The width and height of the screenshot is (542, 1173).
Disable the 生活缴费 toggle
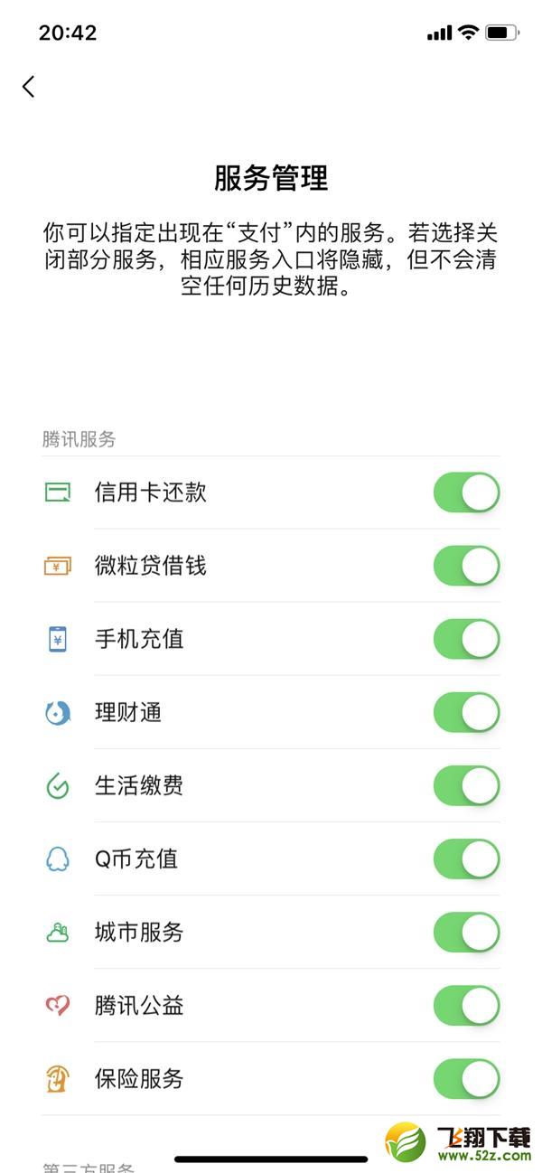point(466,786)
